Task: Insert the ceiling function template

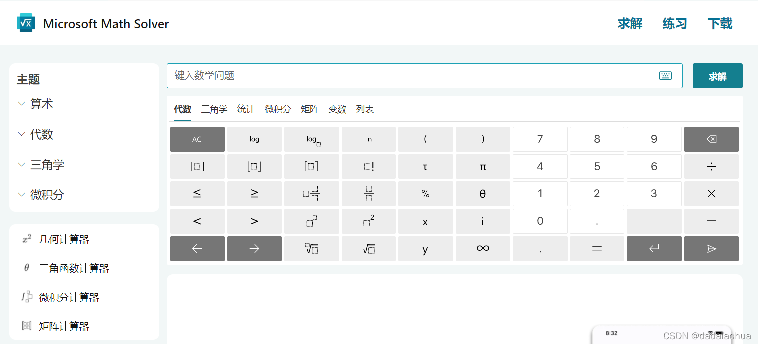Action: 312,167
